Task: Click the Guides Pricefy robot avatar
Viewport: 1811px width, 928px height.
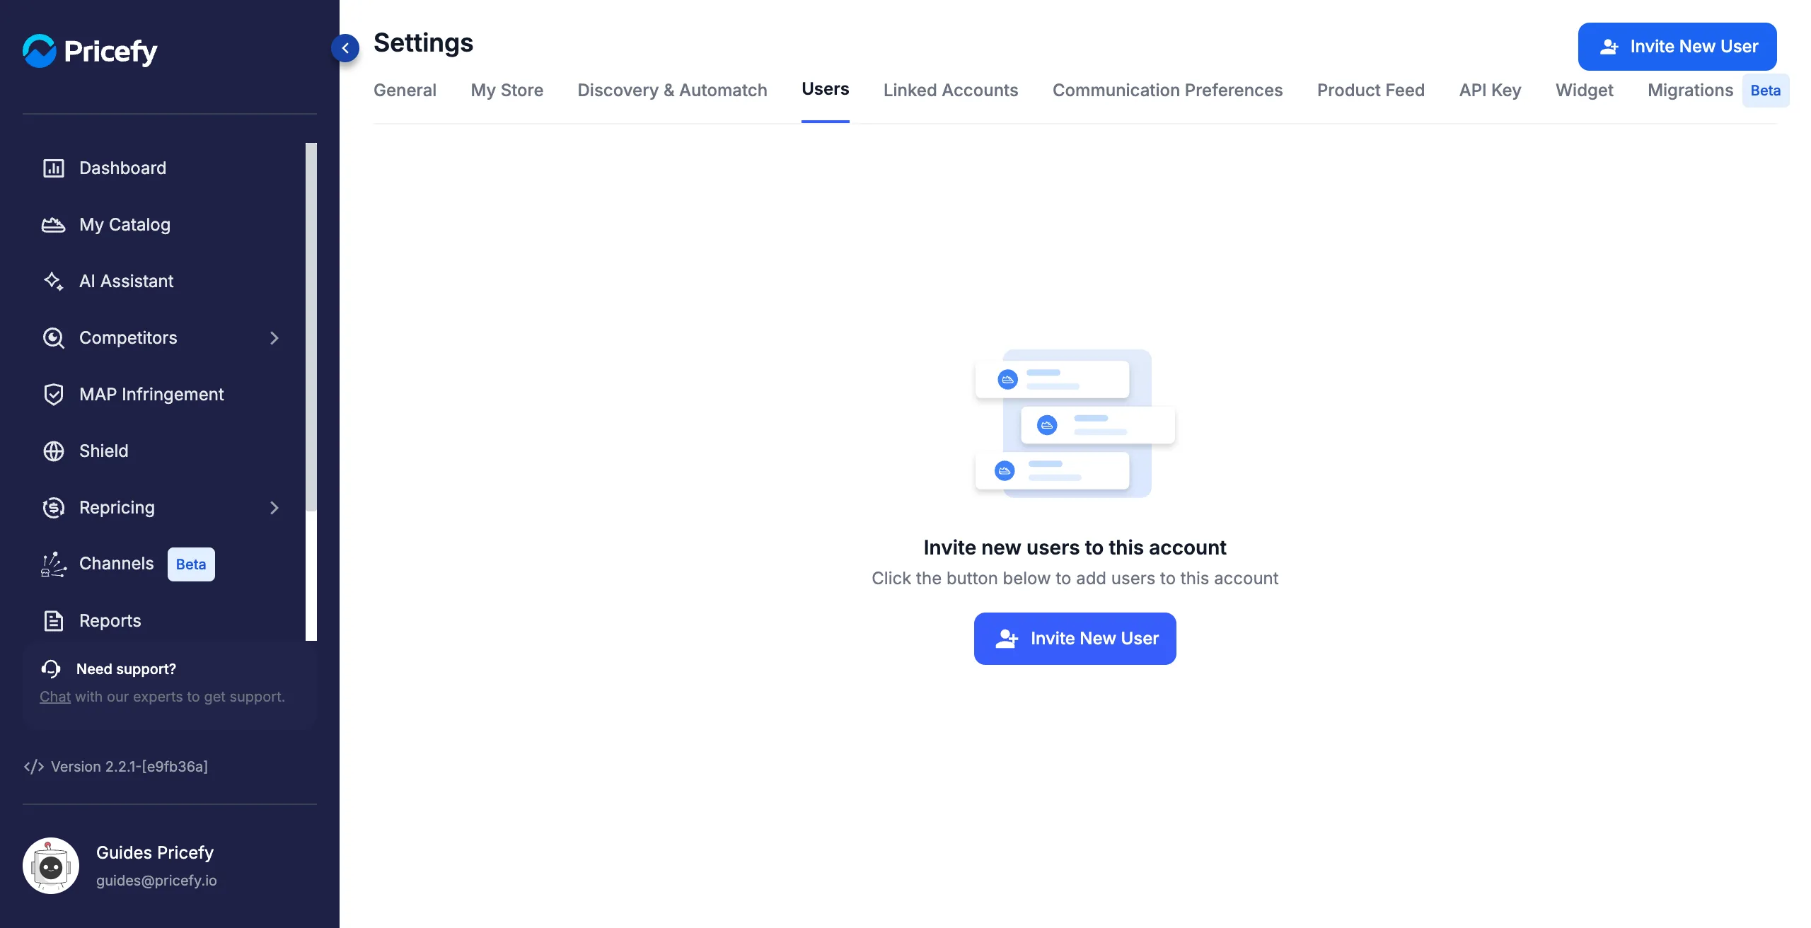Action: [51, 866]
